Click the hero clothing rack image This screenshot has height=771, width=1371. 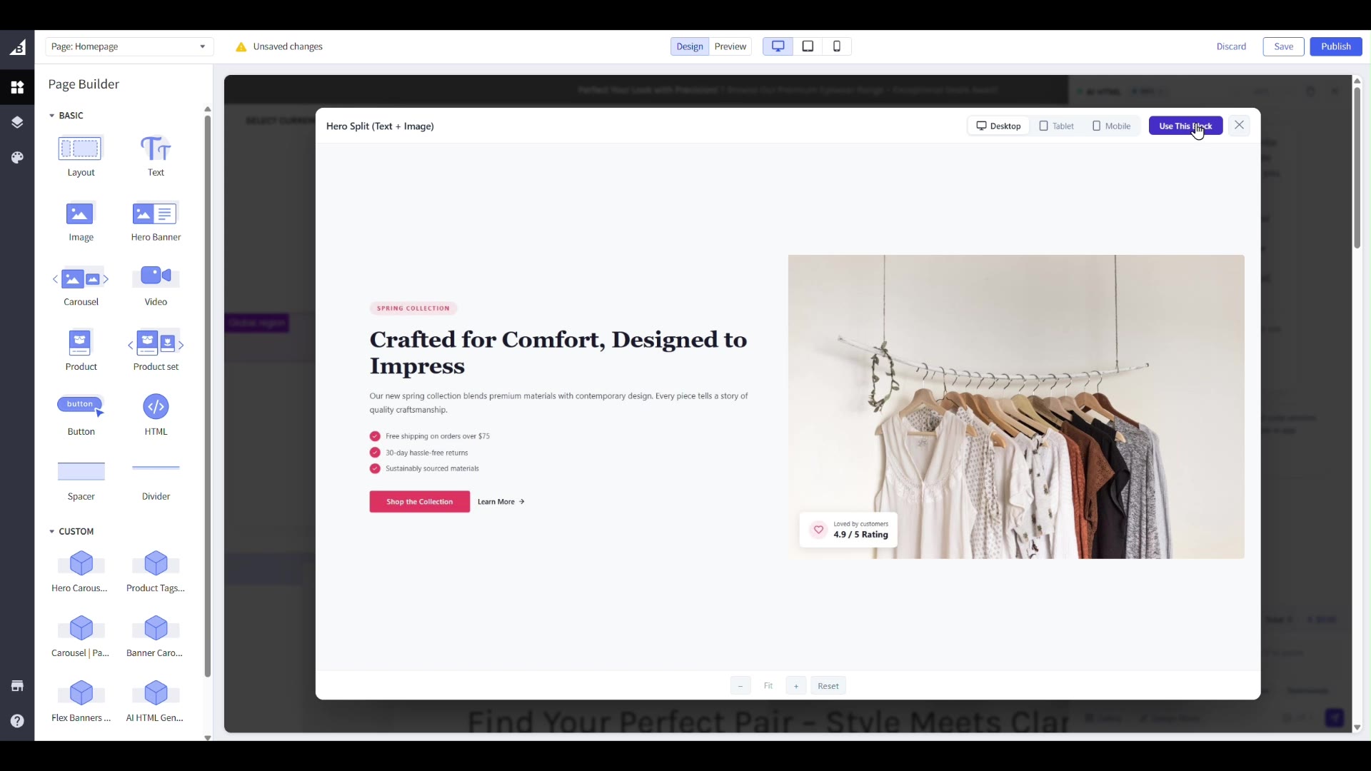point(1016,407)
